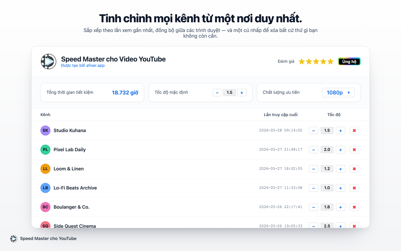Select the Pixel Lab Daily channel name
The width and height of the screenshot is (401, 251).
click(x=70, y=150)
